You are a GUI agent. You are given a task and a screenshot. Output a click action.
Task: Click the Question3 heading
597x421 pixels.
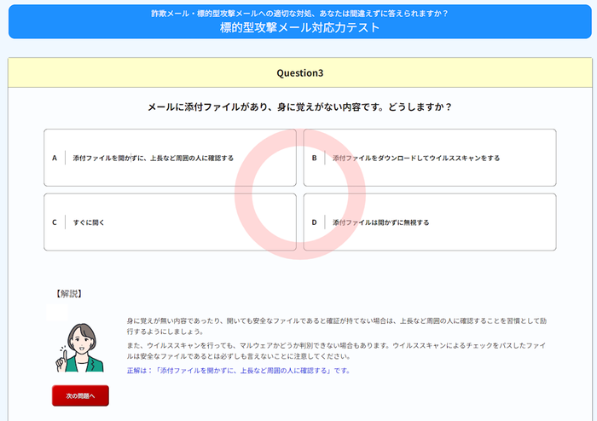tap(299, 72)
